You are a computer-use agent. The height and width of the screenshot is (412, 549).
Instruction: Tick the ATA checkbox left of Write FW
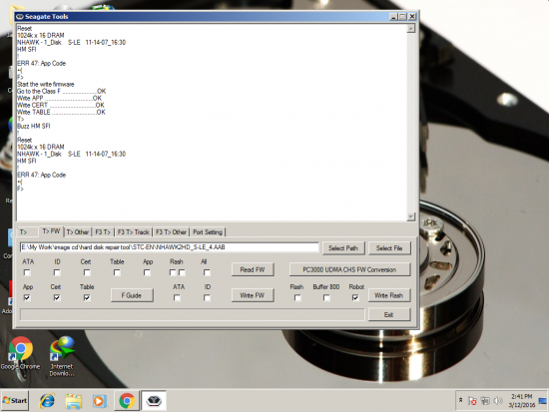177,297
